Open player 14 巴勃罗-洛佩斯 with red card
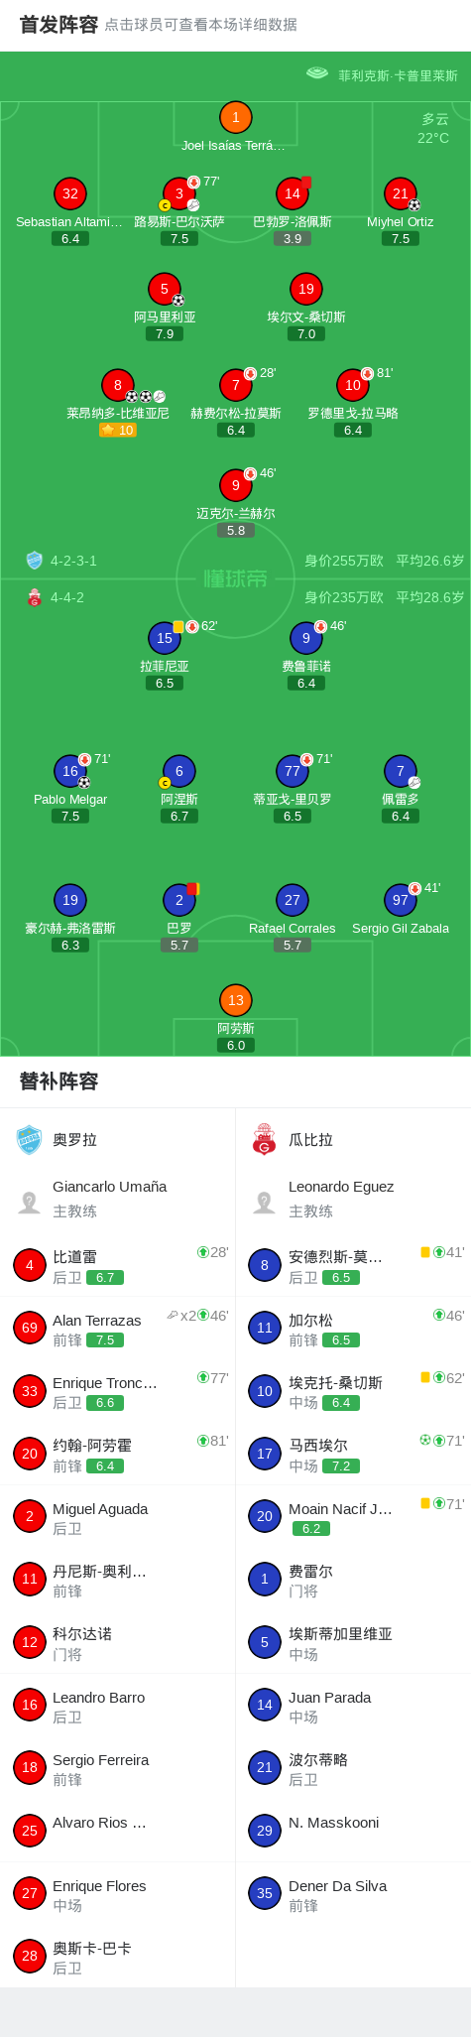Image resolution: width=471 pixels, height=2037 pixels. [x=292, y=193]
